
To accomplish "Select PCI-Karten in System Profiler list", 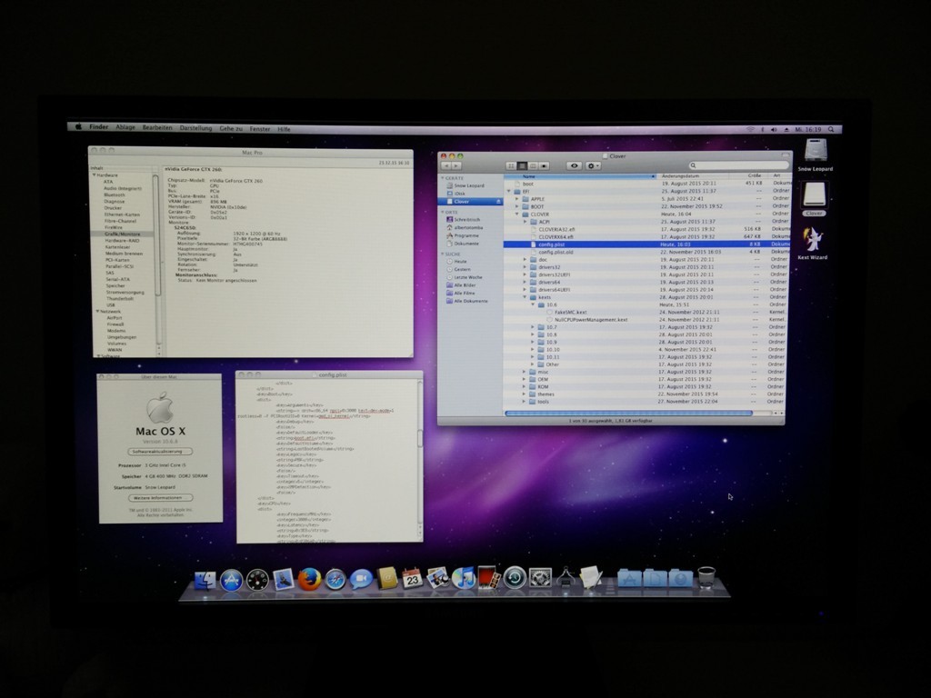I will (117, 260).
